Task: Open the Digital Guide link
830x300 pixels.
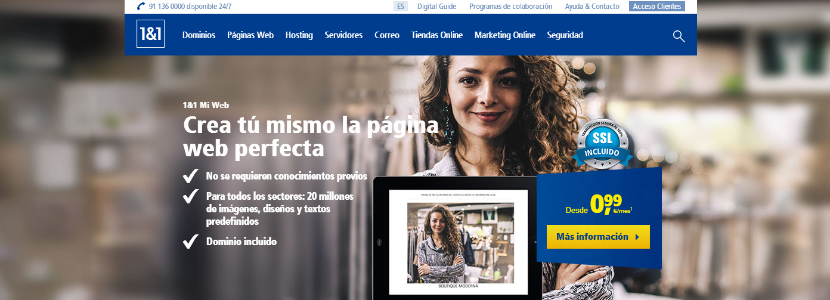Action: click(x=437, y=7)
